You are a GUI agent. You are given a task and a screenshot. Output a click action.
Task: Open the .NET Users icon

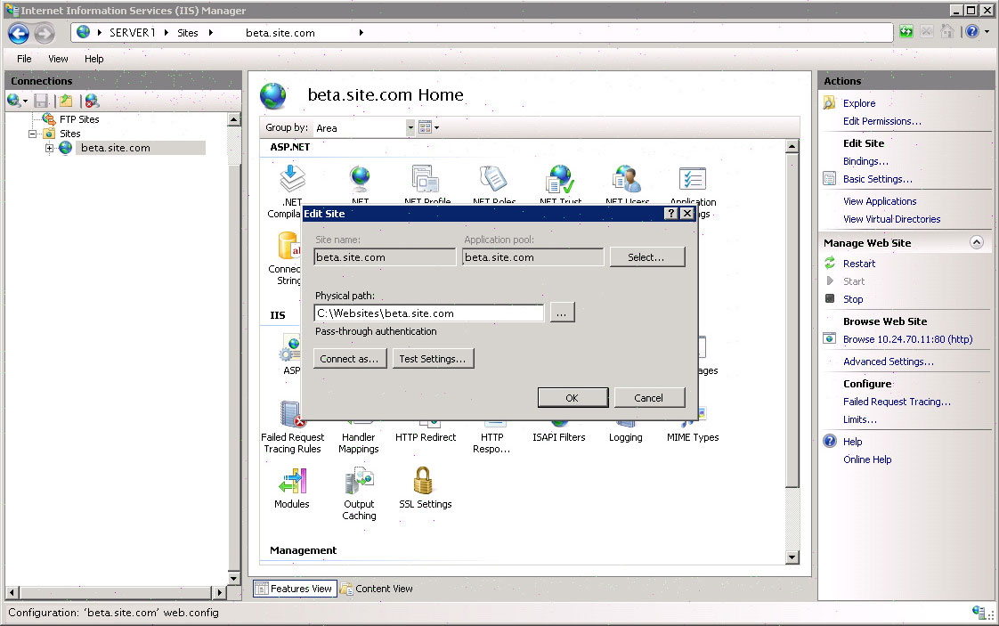627,178
